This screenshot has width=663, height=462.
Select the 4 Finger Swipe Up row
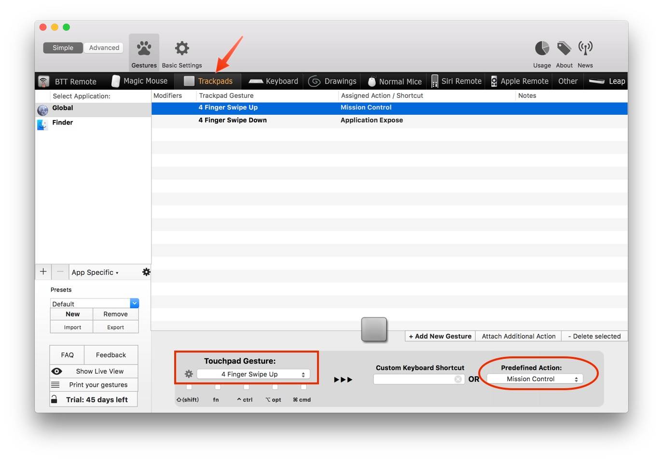click(389, 108)
